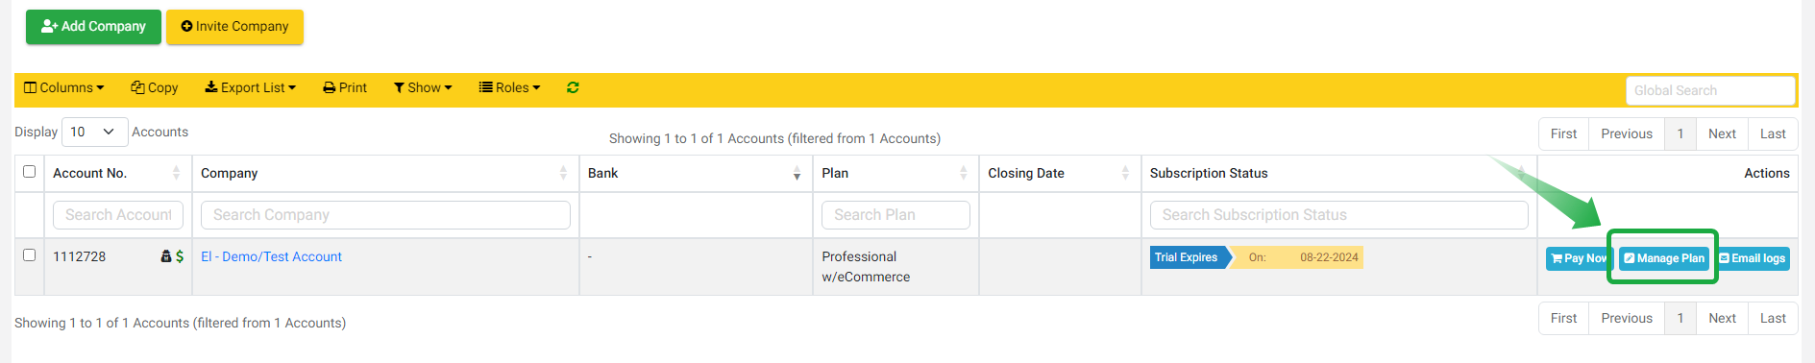Check the row checkbox for account 1112728
1815x363 pixels.
(29, 255)
